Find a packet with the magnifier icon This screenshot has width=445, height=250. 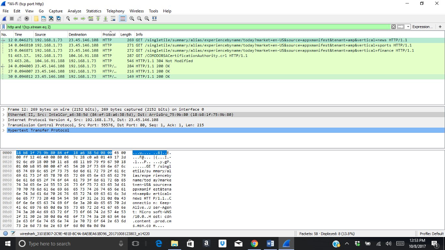68,18
